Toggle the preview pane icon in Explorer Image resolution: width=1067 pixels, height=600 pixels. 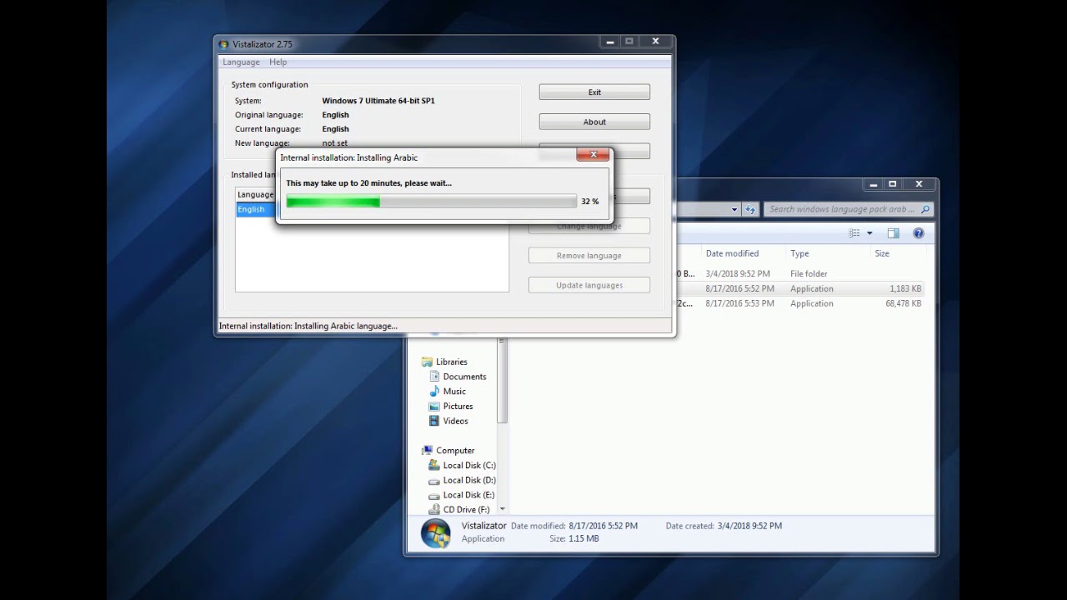click(x=893, y=233)
